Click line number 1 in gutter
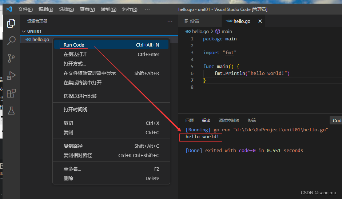The width and height of the screenshot is (342, 199). coord(192,39)
